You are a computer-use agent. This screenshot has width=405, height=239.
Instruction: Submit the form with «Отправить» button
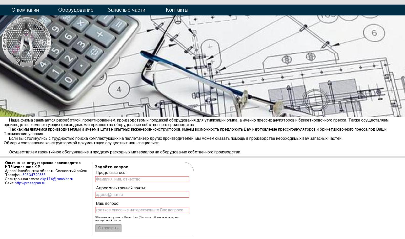click(108, 228)
